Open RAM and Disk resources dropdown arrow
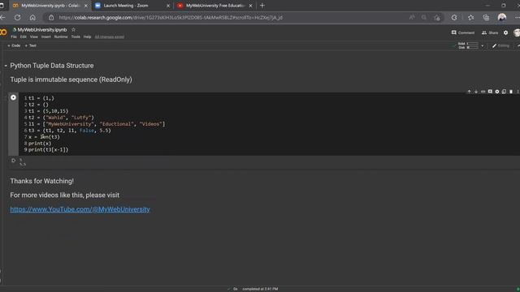 click(482, 45)
